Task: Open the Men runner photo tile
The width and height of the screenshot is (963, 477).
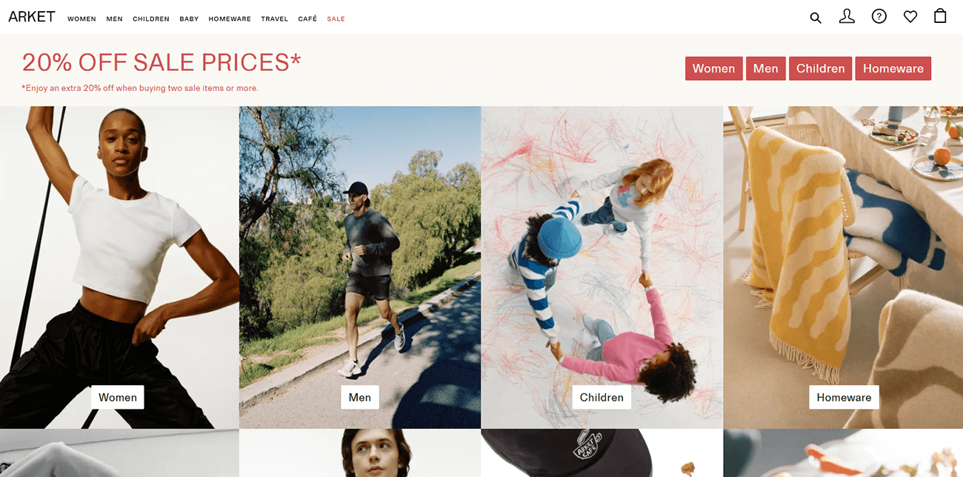Action: tap(360, 267)
